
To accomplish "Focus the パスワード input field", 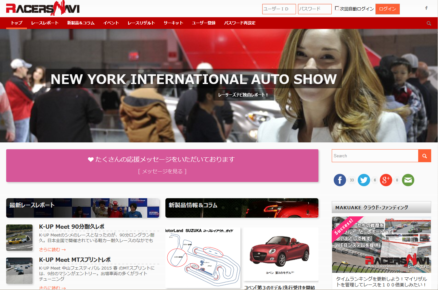I will point(315,9).
